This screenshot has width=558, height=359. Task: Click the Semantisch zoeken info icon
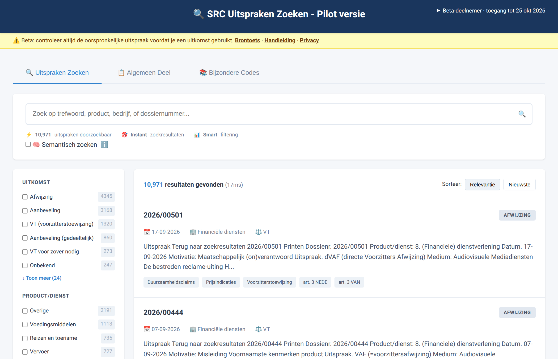coord(104,145)
